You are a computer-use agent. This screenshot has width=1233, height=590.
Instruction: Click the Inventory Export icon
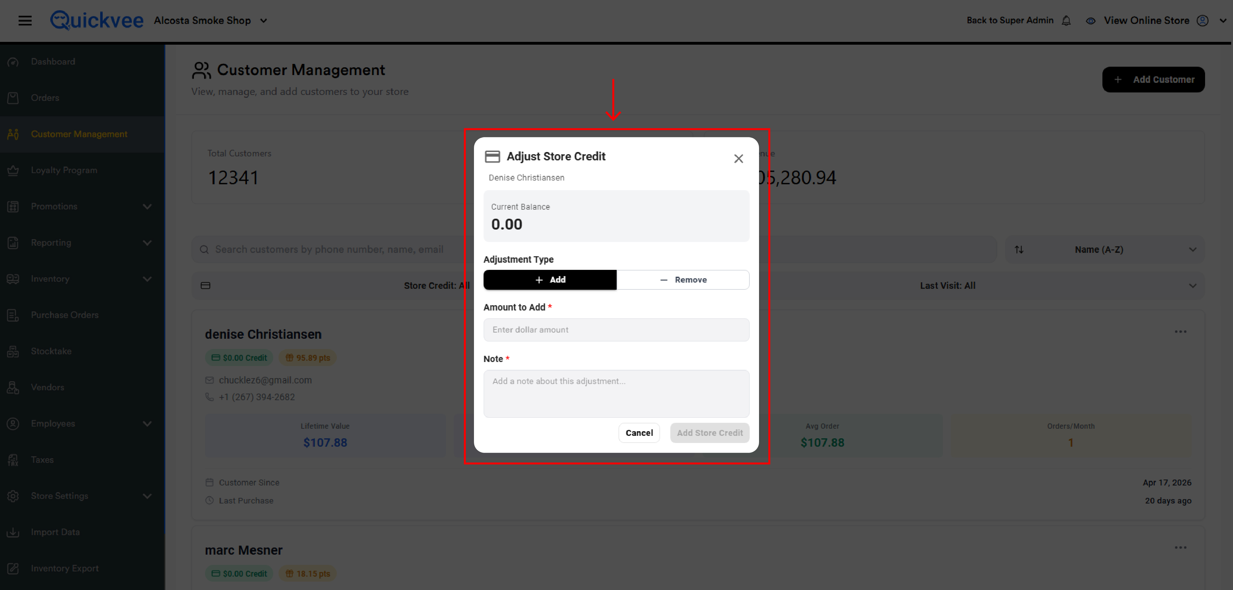13,569
